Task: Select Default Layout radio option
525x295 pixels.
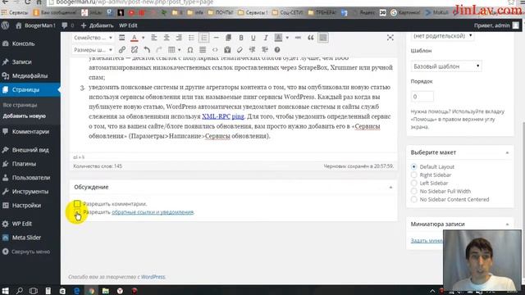Action: [x=413, y=166]
